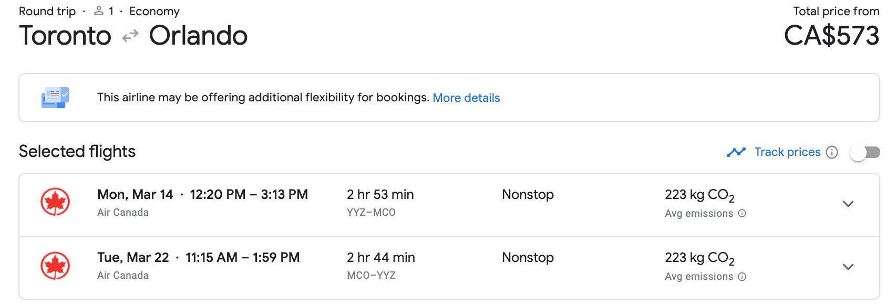Click the Toronto city heading

(x=65, y=36)
